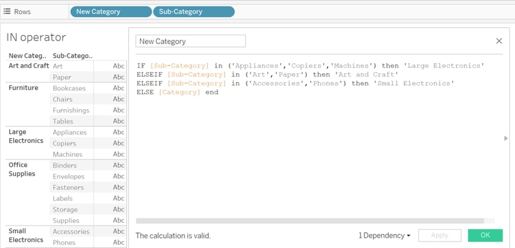
Task: Select the New Category column header
Action: click(27, 55)
